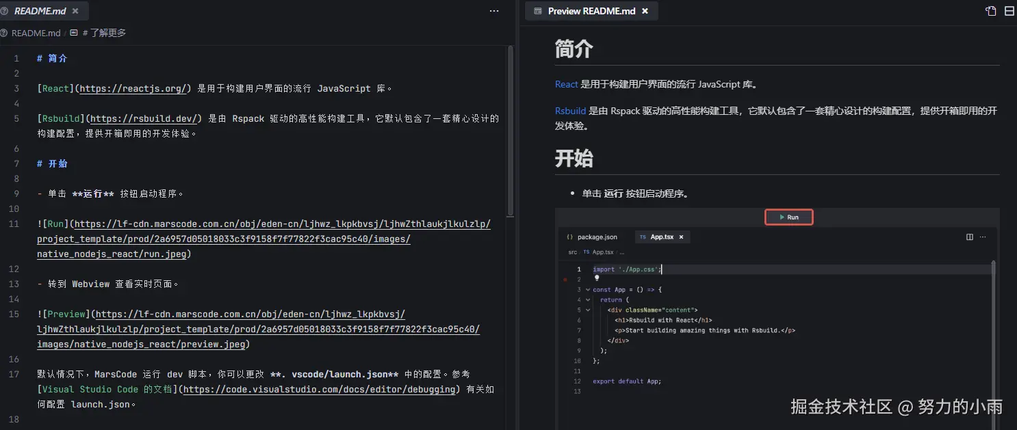Screen dimensions: 1017x430
Task: Collapse the fold chevron at embedded line 3
Action: click(x=588, y=290)
